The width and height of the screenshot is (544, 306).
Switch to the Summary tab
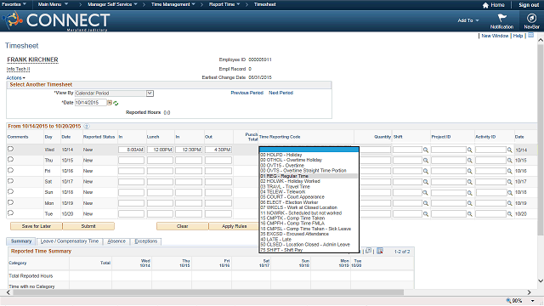[21, 241]
